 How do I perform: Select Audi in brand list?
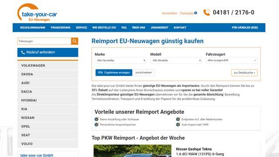tap(48, 83)
